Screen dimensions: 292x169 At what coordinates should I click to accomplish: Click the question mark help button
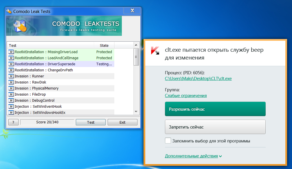[13, 122]
